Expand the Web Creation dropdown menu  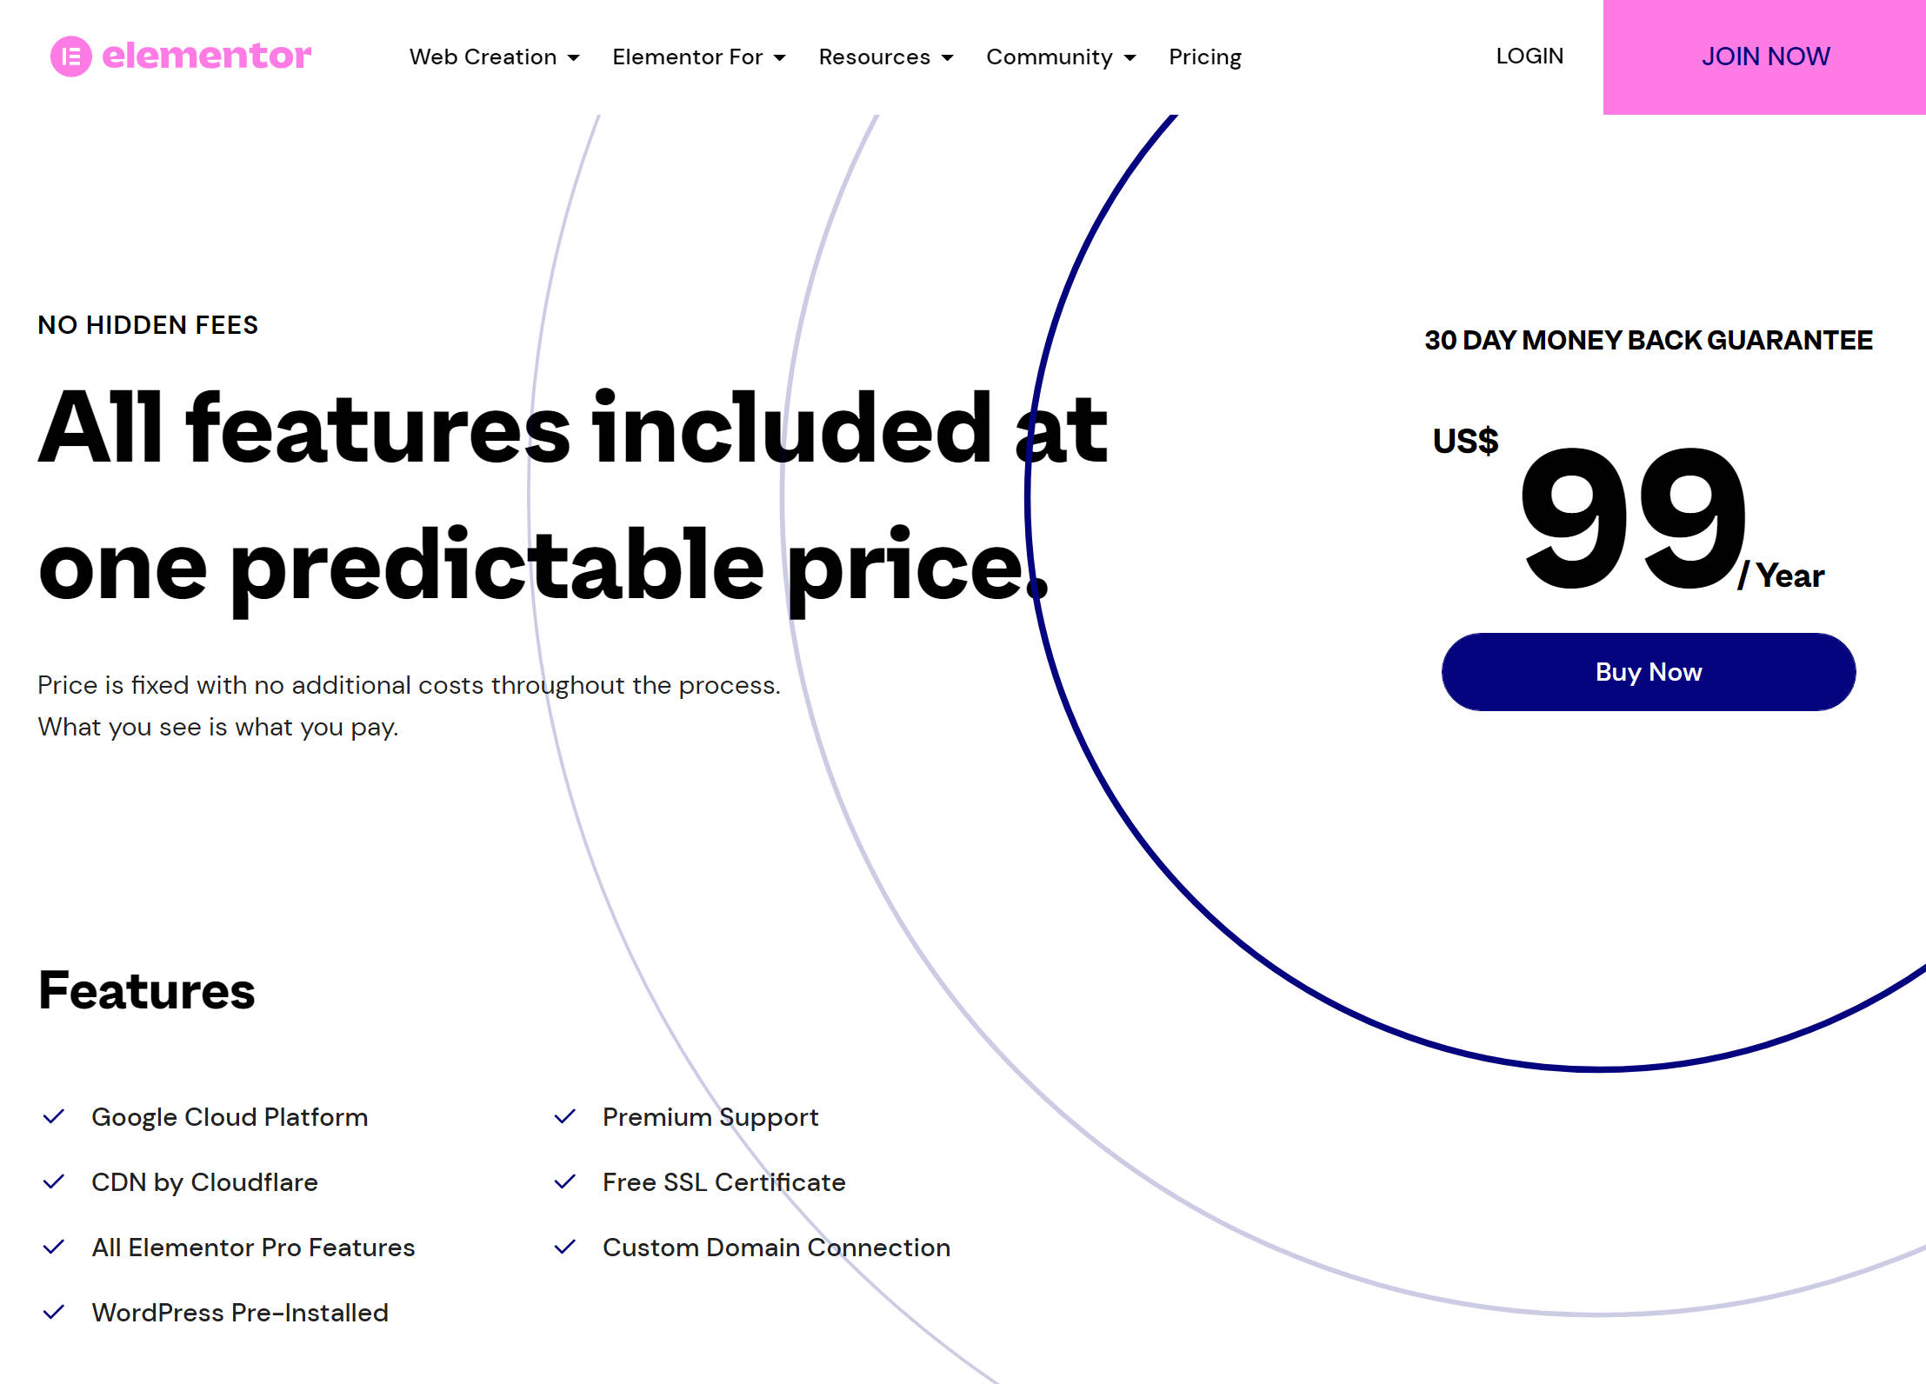tap(494, 57)
